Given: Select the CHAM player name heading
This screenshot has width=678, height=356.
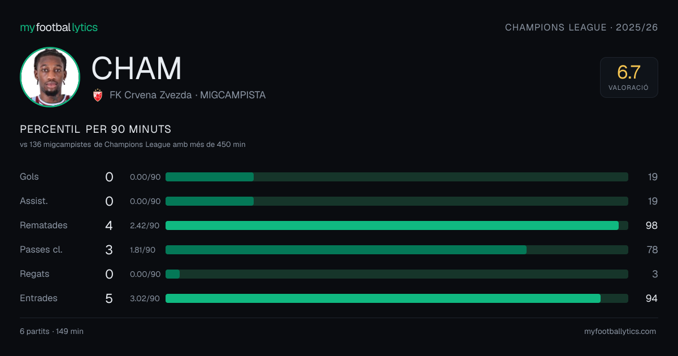Looking at the screenshot, I should 137,68.
